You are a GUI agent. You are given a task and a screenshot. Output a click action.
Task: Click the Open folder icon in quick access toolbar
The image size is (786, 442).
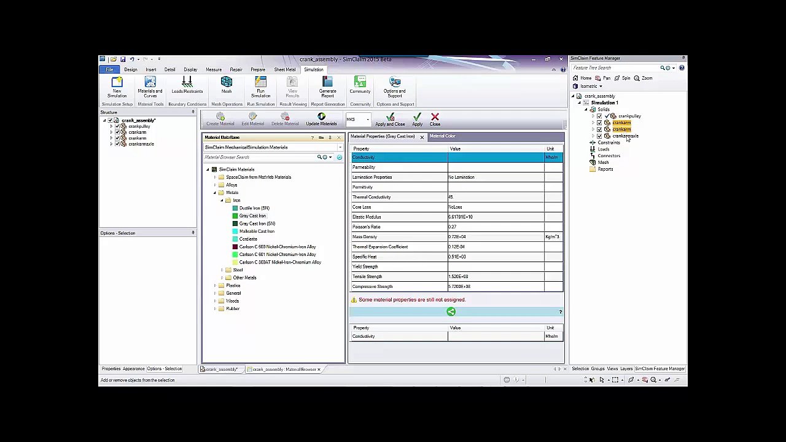(114, 59)
